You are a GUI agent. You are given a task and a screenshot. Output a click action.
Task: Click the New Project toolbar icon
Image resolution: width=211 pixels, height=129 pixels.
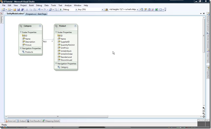[x=4, y=10]
